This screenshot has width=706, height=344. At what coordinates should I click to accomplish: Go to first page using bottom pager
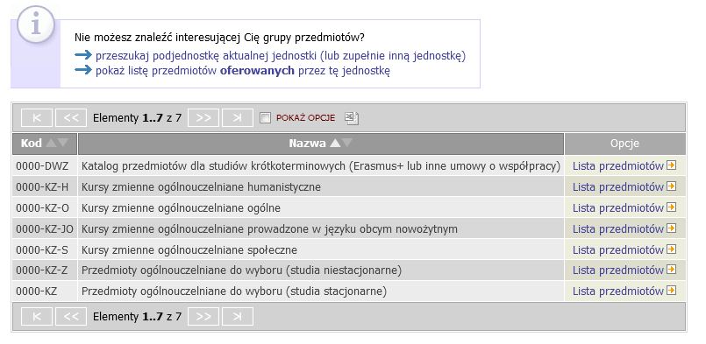pyautogui.click(x=37, y=317)
